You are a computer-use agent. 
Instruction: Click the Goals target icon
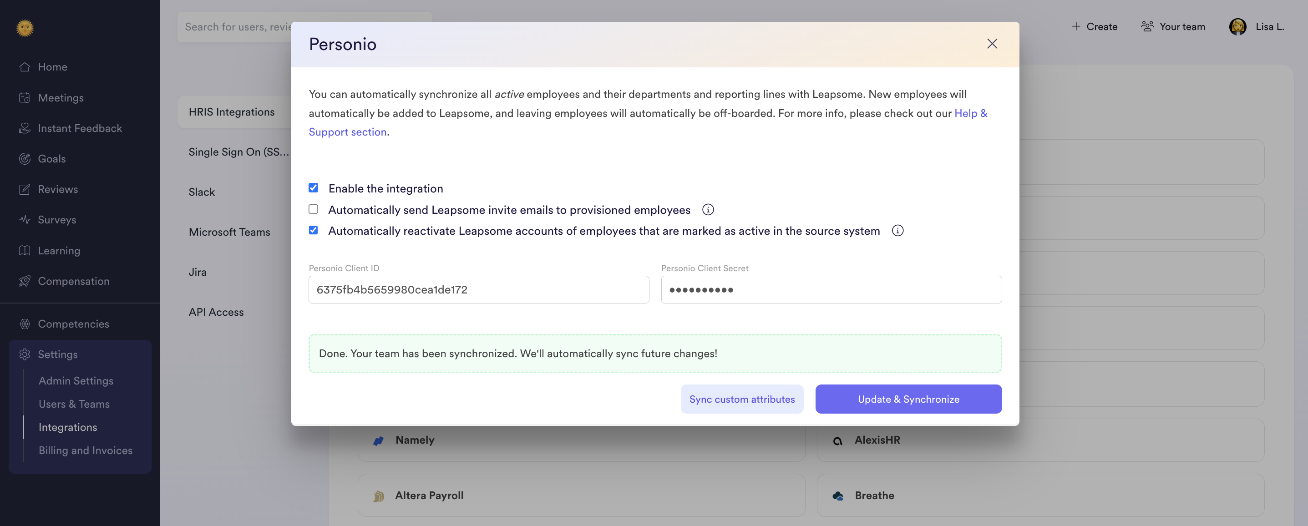click(x=25, y=158)
